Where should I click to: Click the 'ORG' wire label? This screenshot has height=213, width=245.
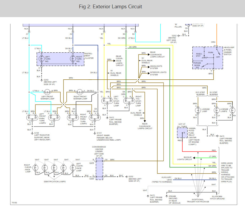pyautogui.click(x=213, y=42)
